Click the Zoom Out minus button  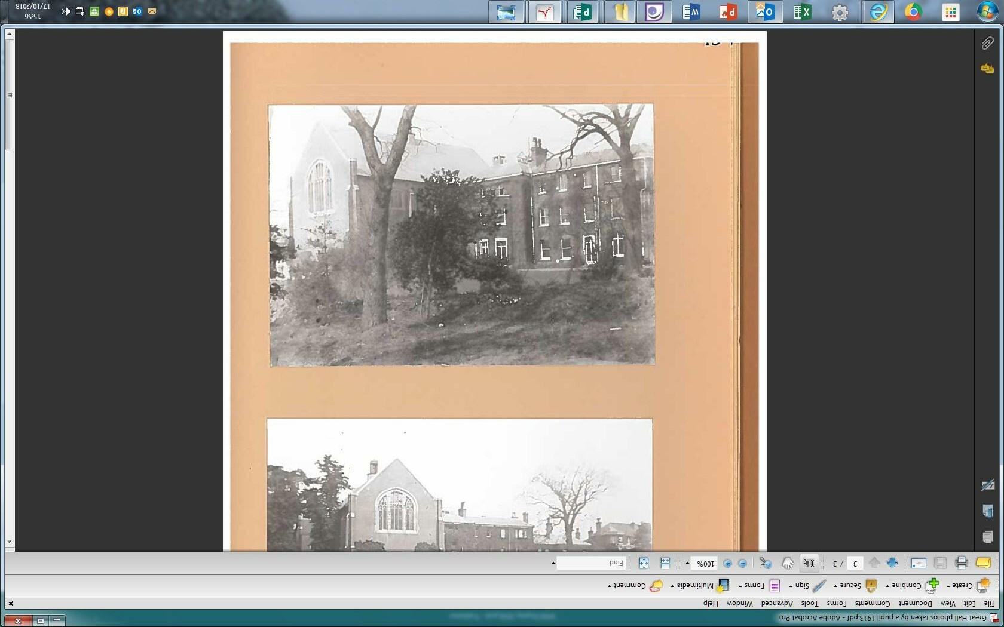point(742,563)
